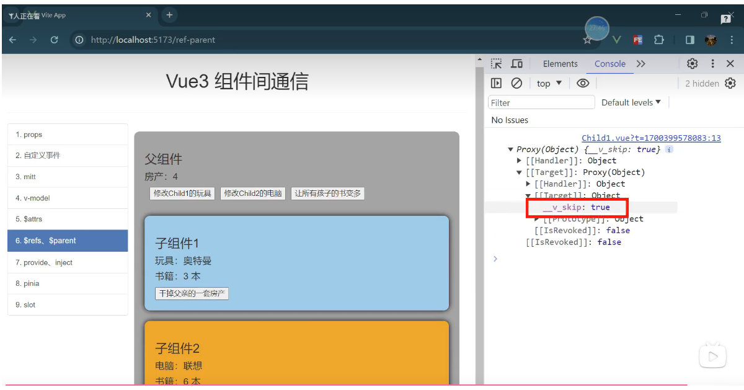This screenshot has height=390, width=744.
Task: Go forward in browser history
Action: 33,40
